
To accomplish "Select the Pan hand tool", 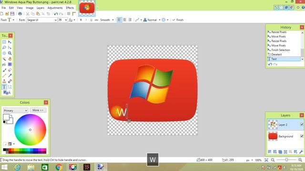I will pos(10,59).
